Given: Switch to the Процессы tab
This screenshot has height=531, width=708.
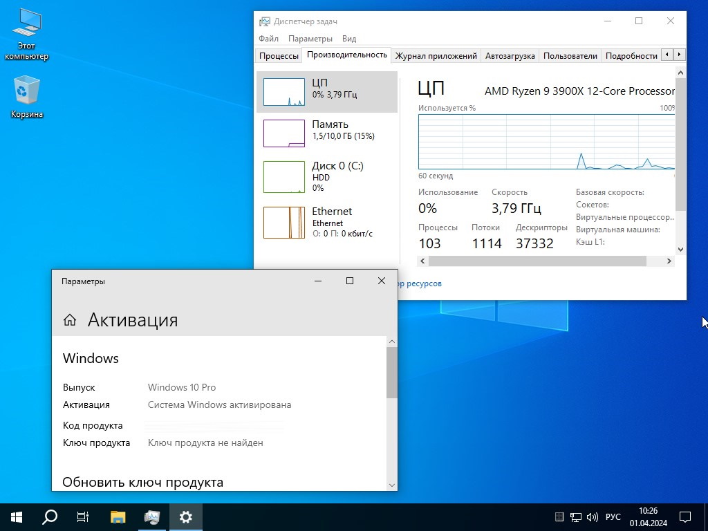Looking at the screenshot, I should pyautogui.click(x=279, y=56).
